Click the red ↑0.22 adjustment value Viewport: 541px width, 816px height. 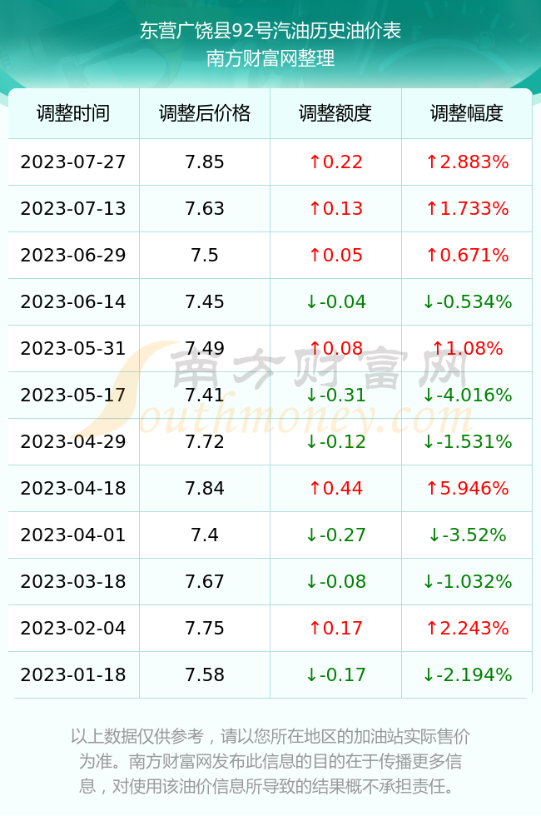click(x=335, y=162)
